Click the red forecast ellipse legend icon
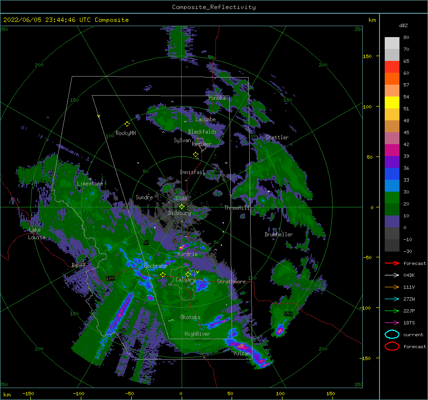428x400 pixels. [x=392, y=346]
